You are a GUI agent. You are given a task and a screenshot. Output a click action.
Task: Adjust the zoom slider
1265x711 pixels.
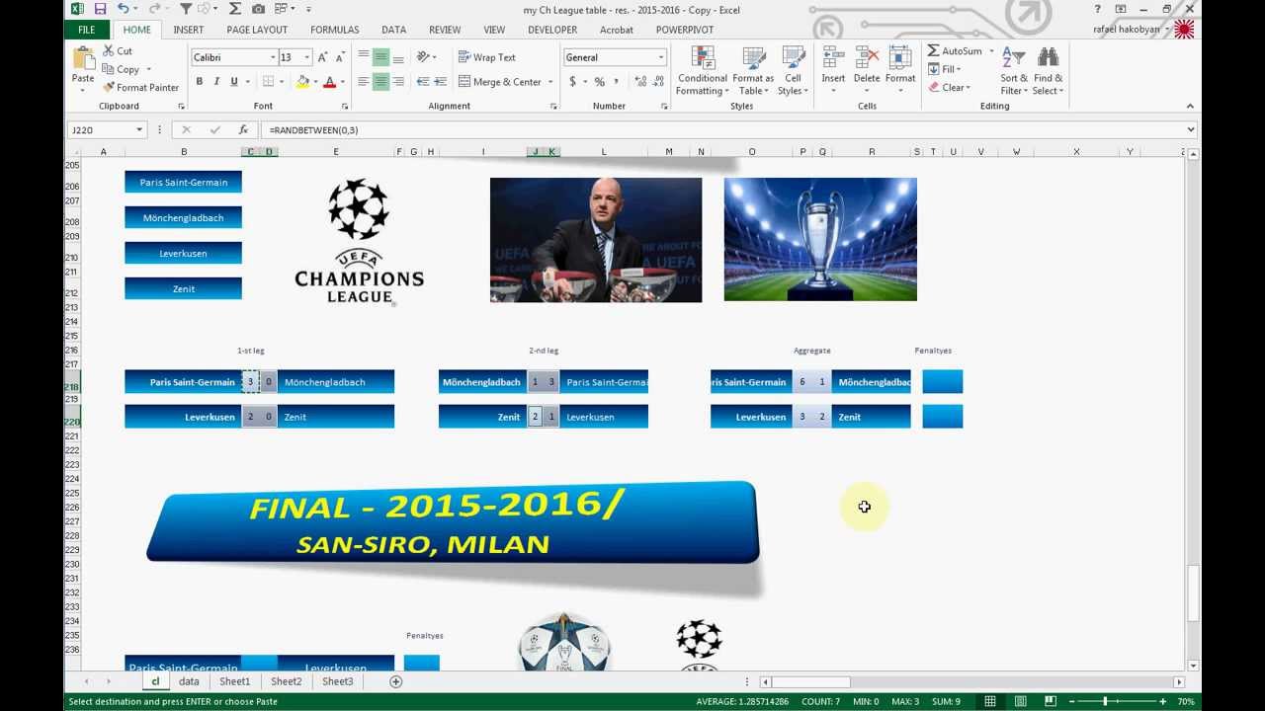[x=1105, y=701]
